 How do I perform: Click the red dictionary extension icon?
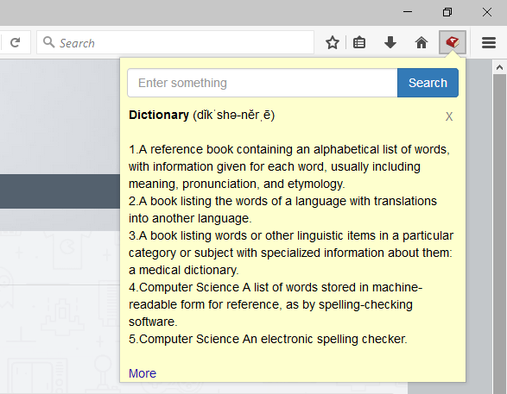453,42
